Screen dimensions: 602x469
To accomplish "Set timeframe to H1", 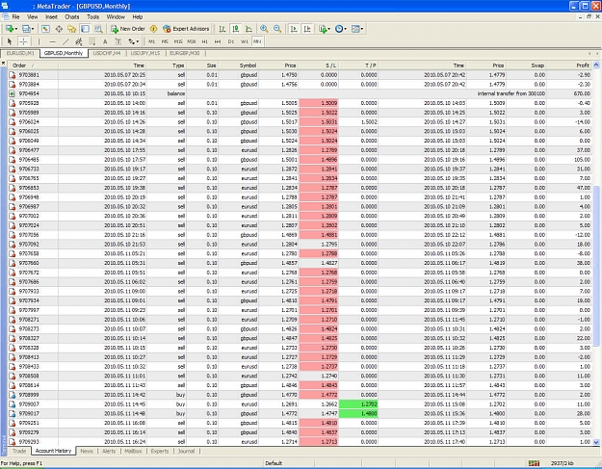I will coord(204,41).
